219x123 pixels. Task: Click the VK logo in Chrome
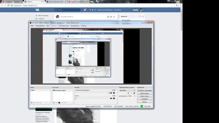coord(37,10)
